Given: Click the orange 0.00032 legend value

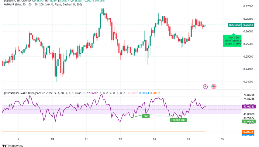Looking at the screenshot, I should (x=155, y=93).
